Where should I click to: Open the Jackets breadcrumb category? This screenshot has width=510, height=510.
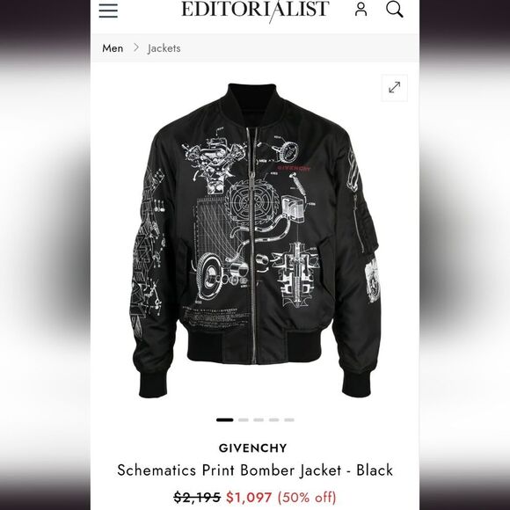coord(164,48)
